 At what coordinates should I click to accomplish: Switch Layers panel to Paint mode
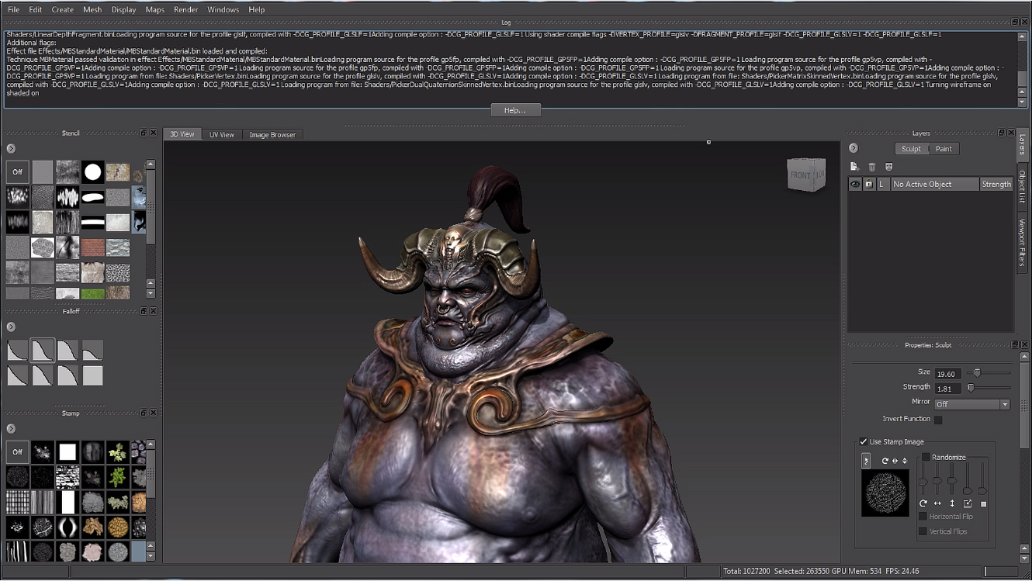click(944, 148)
